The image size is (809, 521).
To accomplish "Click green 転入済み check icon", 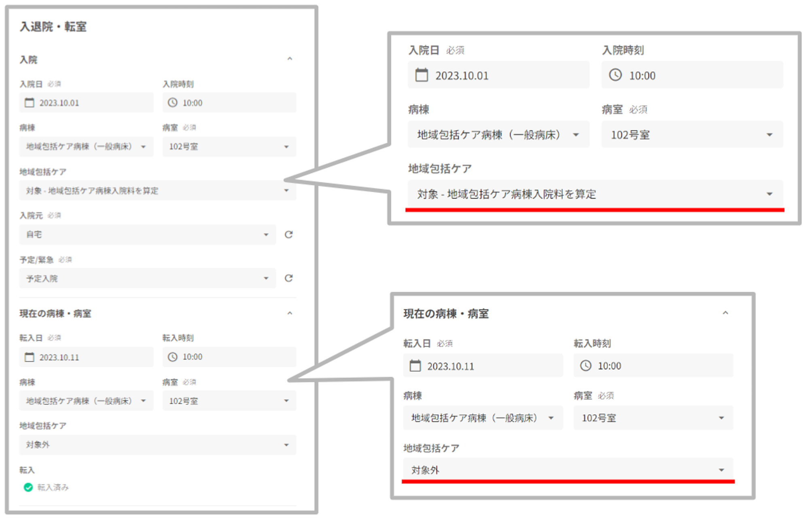I will [28, 487].
